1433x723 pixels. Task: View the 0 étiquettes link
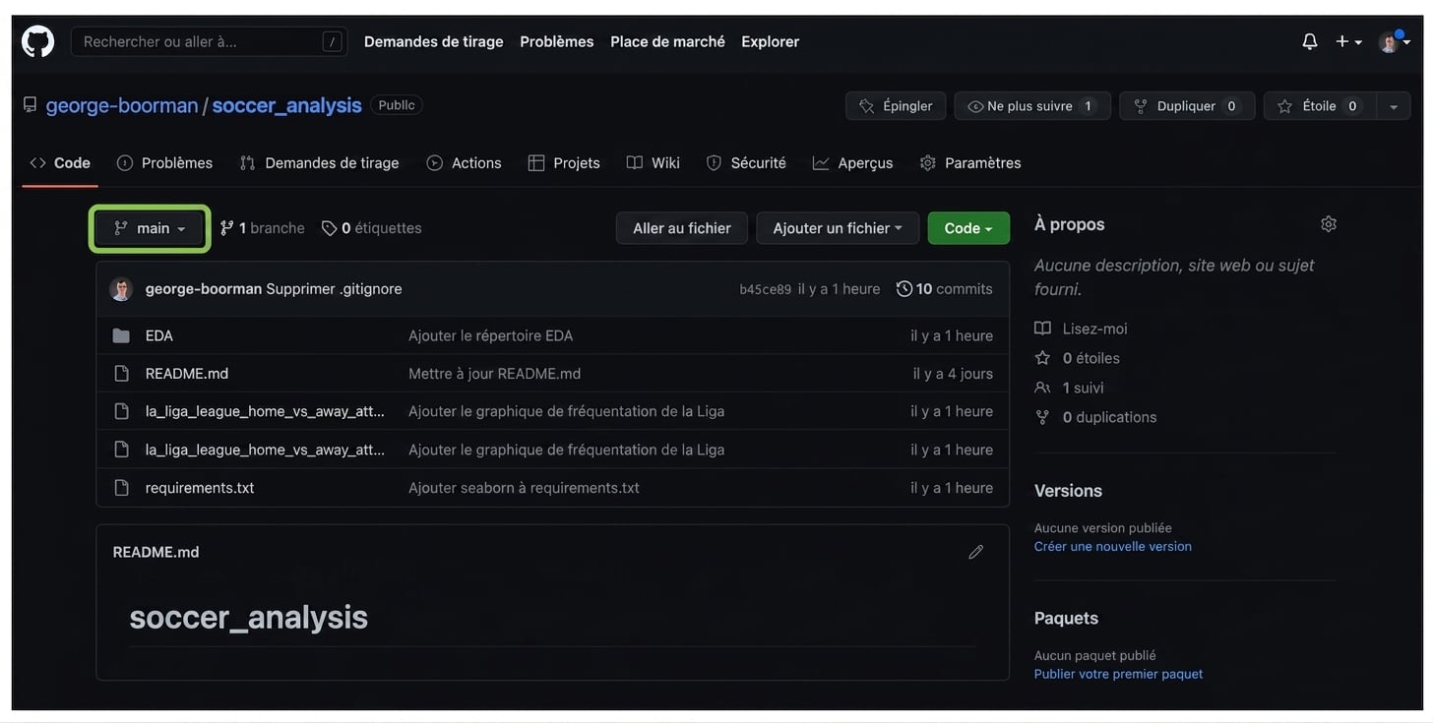point(372,228)
